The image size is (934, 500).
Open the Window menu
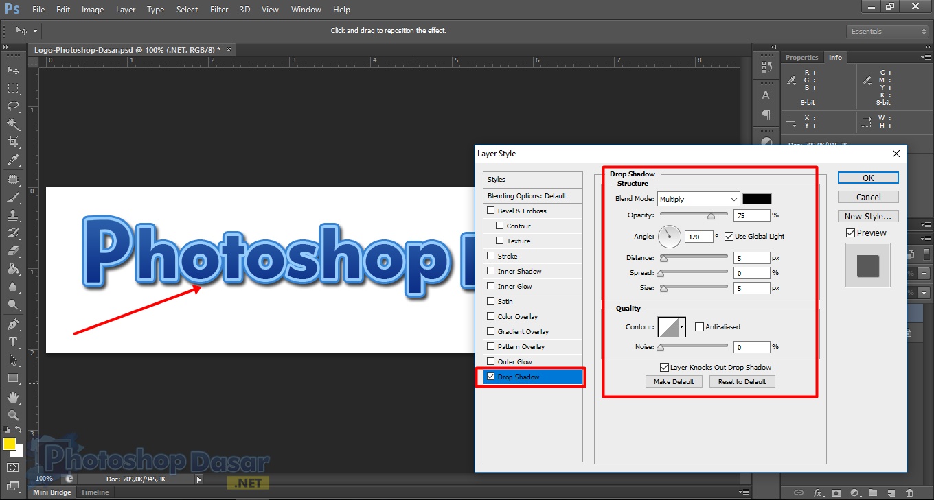306,10
